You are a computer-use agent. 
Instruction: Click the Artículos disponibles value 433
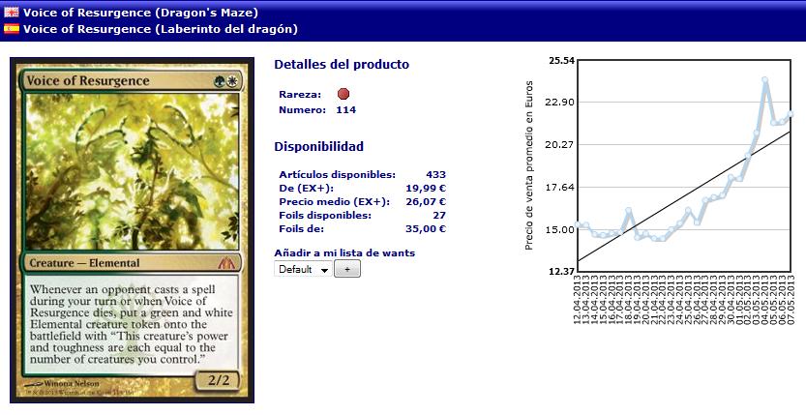pyautogui.click(x=435, y=175)
